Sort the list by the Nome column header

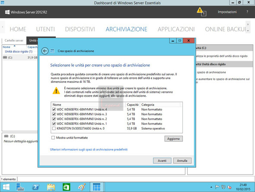tap(6, 47)
